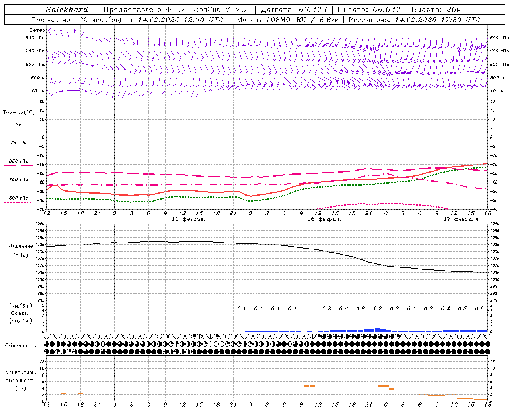Click the 500 м wind level label on left
Screen dimensions: 511x408
(x=38, y=78)
